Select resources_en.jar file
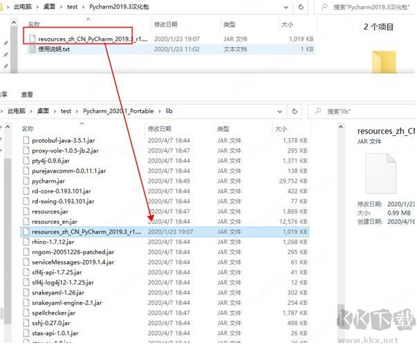 coord(55,222)
